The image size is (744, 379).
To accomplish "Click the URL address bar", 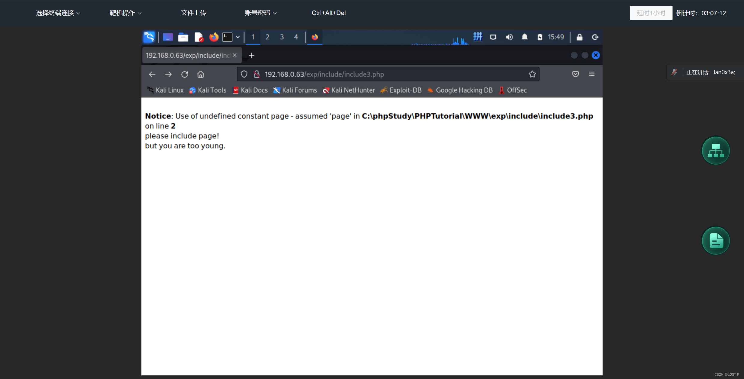I will pos(388,74).
